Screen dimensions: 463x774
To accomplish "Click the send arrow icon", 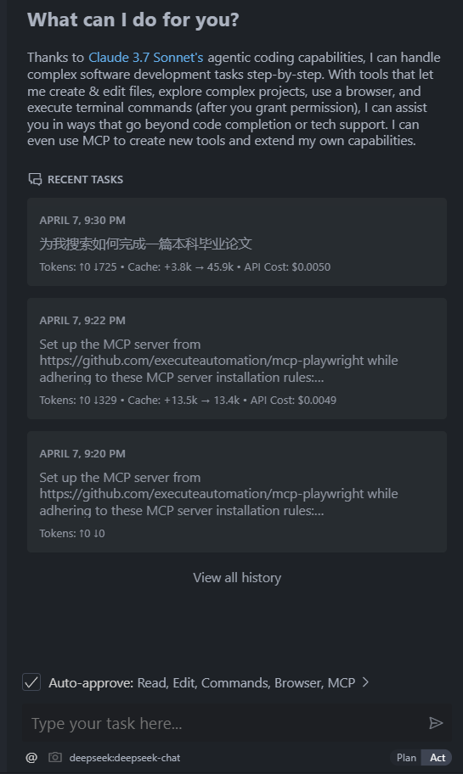I will (x=436, y=723).
